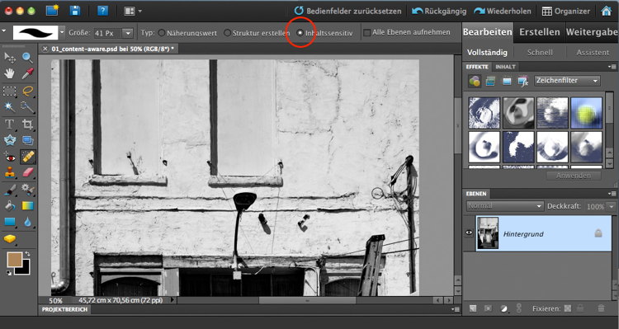Switch to the Weitergabe tab
Viewport: 619px width, 329px height.
592,32
